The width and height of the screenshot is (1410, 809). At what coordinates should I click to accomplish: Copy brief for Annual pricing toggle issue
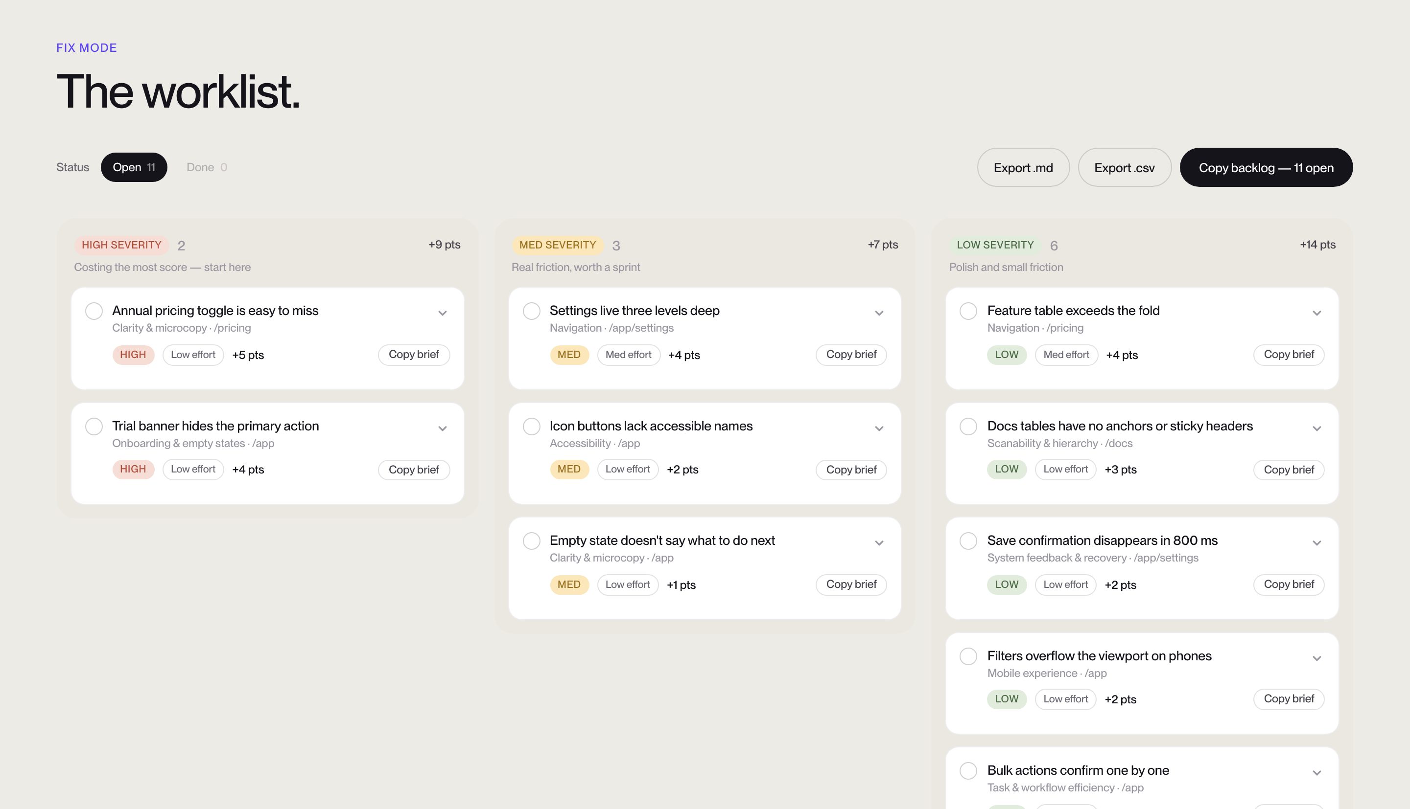pyautogui.click(x=414, y=355)
